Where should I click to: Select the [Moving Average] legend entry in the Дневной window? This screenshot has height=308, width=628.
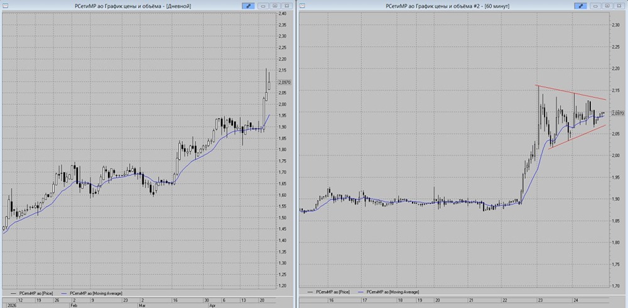coord(92,294)
